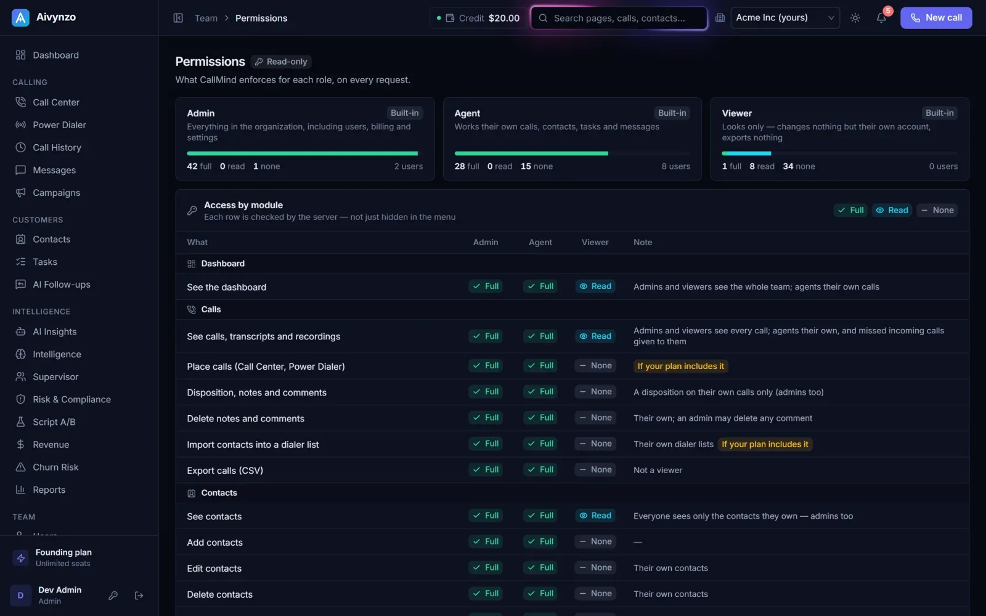Open the Founding plan panel

click(x=79, y=557)
